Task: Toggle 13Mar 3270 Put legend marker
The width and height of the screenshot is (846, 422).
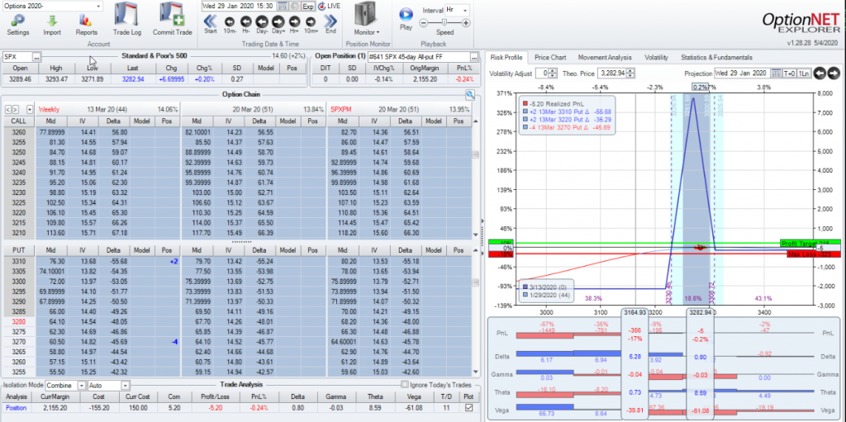Action: click(x=525, y=127)
